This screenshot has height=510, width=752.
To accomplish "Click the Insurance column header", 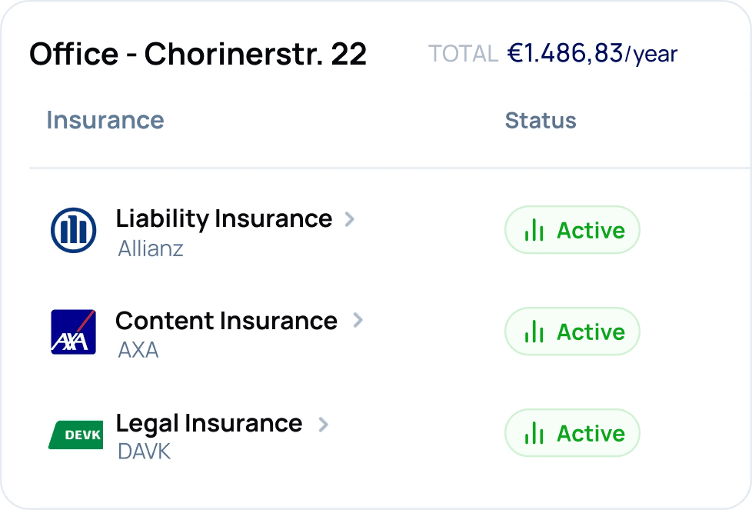I will [105, 120].
